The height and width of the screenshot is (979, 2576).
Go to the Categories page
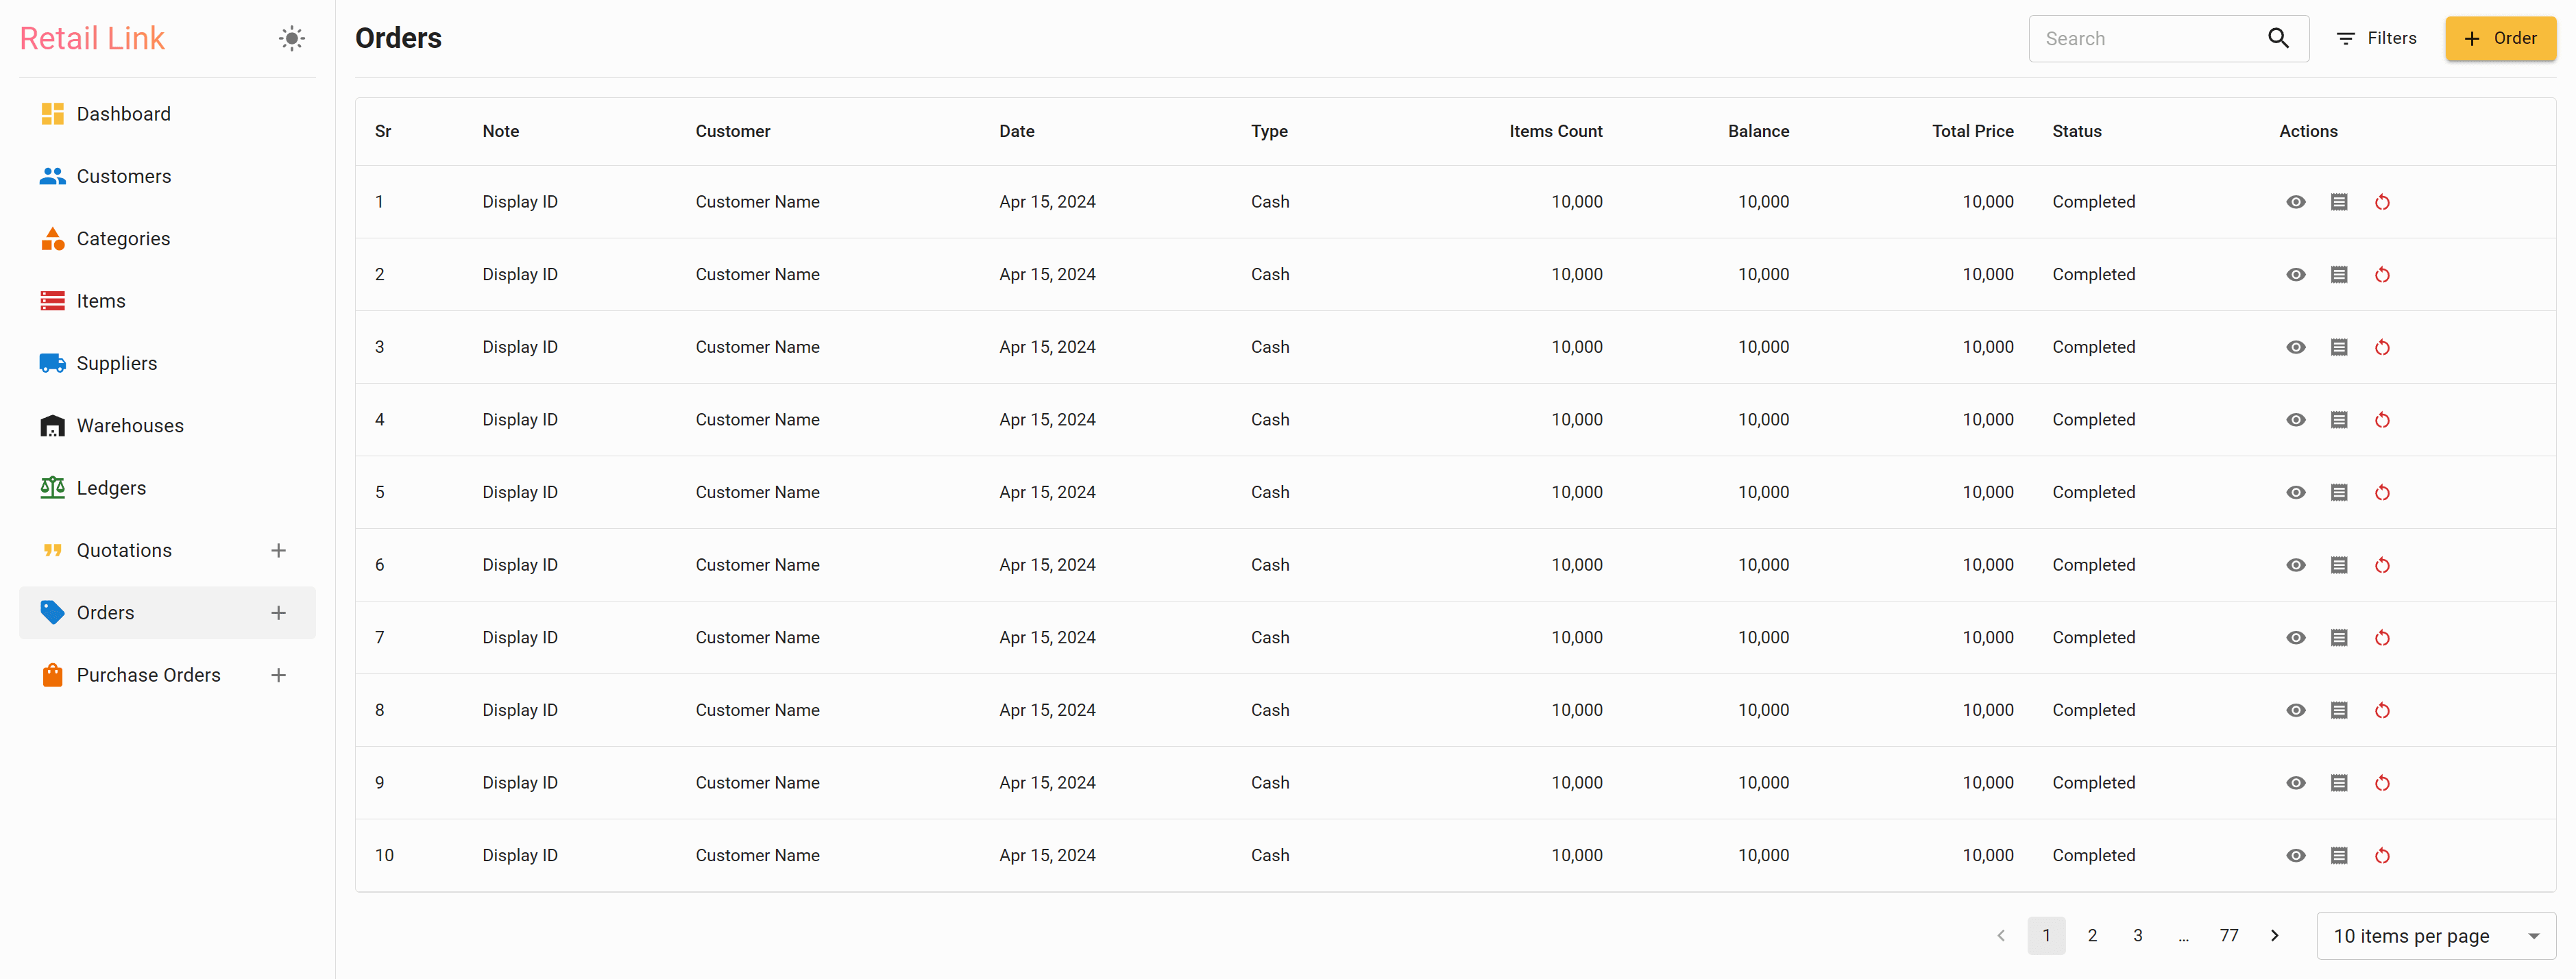123,239
